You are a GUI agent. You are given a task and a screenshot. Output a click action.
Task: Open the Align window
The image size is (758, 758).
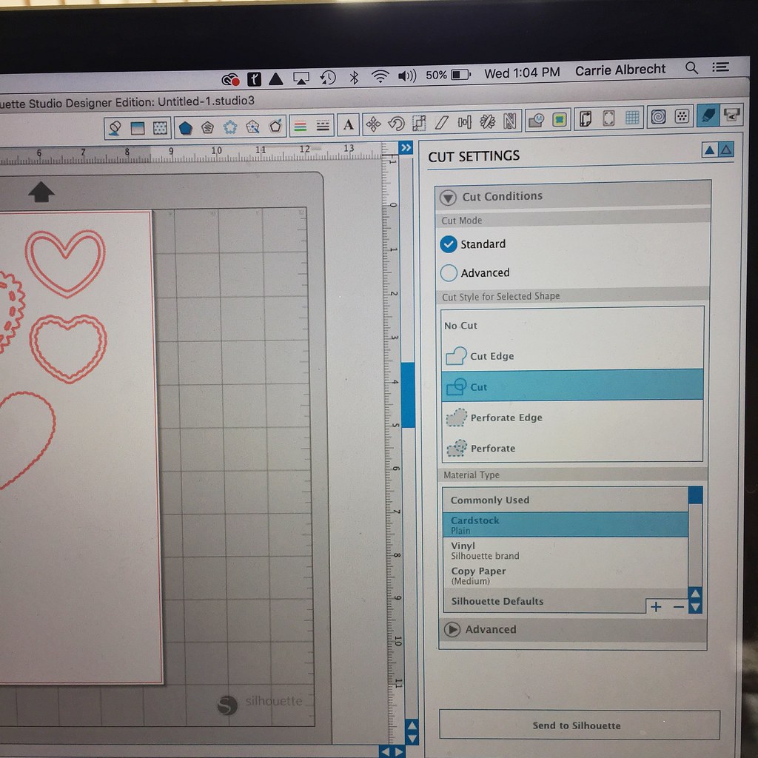(x=464, y=122)
